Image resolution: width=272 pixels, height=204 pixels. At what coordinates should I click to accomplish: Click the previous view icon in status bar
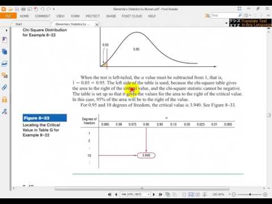pos(167,194)
